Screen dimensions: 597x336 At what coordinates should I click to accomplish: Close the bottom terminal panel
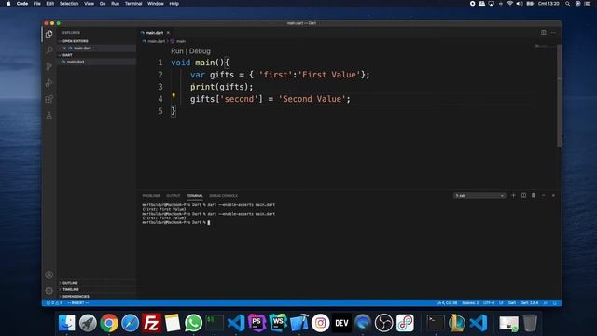553,195
